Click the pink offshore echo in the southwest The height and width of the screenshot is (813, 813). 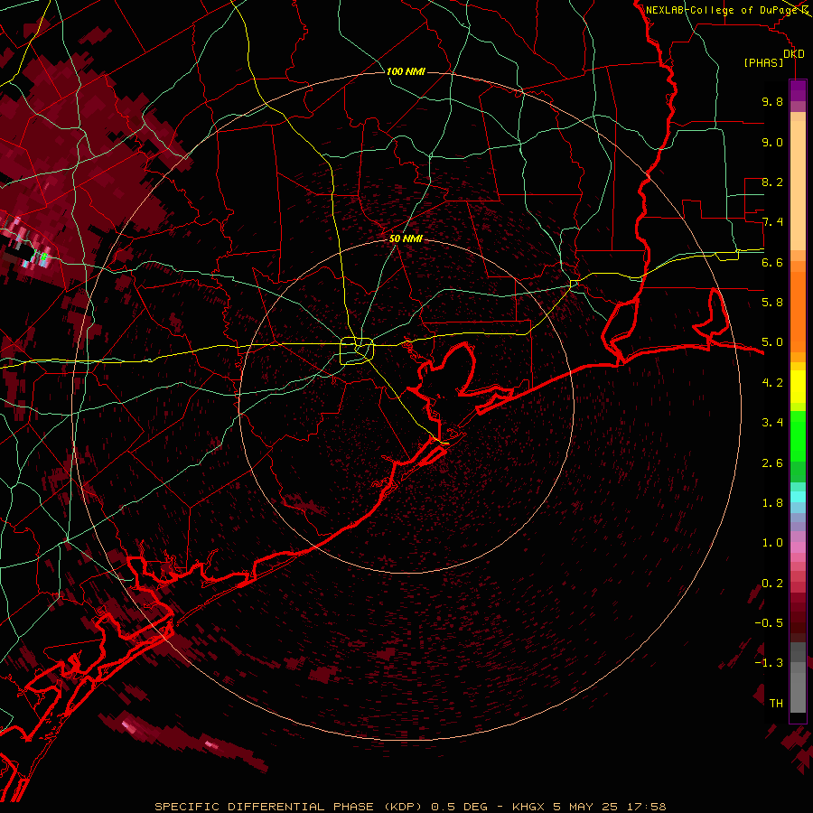pos(128,727)
